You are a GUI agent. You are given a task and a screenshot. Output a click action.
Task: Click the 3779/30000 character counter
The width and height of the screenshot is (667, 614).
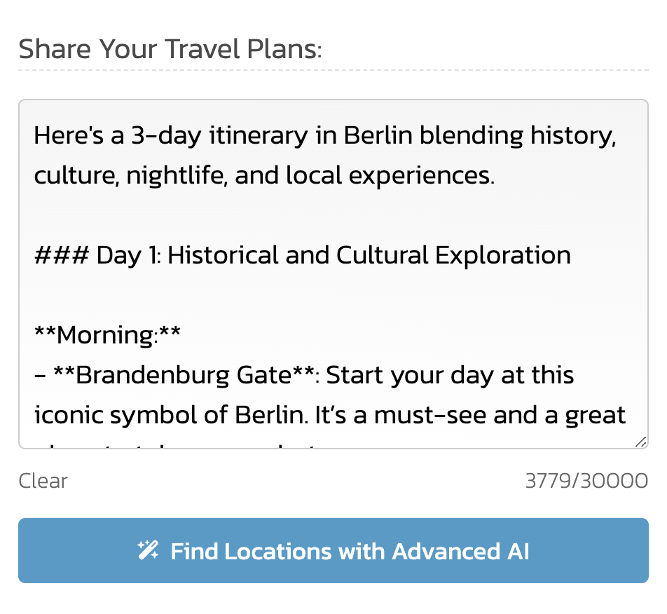pos(587,481)
